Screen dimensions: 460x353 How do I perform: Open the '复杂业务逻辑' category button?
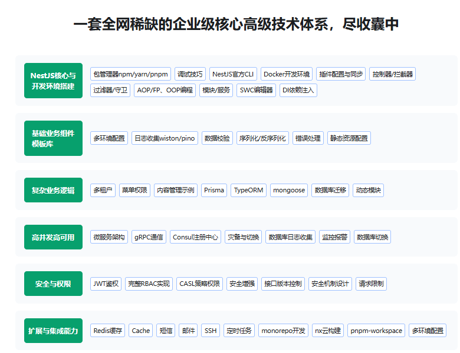53,190
